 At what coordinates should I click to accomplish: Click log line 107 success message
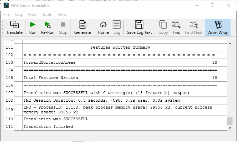point(106,93)
